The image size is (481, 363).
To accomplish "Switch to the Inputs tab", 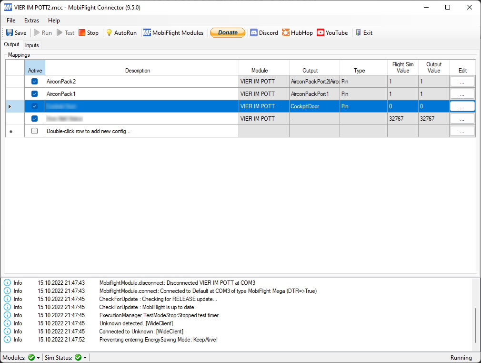I will [32, 45].
